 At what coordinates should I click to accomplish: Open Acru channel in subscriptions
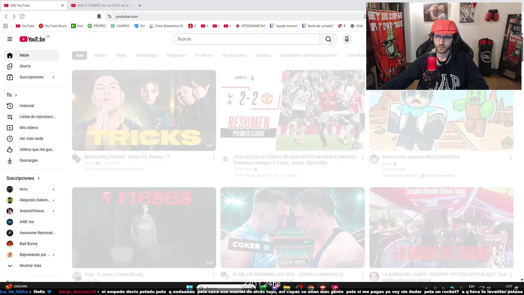tap(31, 189)
